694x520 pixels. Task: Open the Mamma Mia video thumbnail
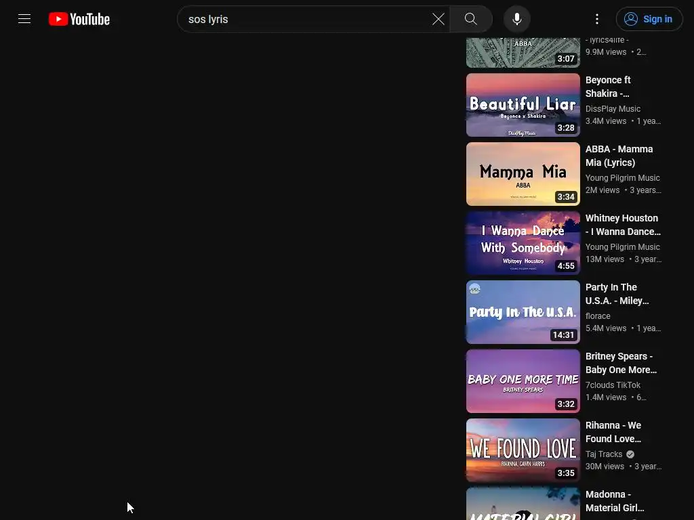523,174
